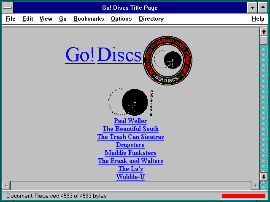Click the horizontal scrollbar track

(131, 186)
